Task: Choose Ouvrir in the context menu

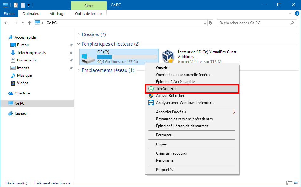Action: [x=192, y=68]
